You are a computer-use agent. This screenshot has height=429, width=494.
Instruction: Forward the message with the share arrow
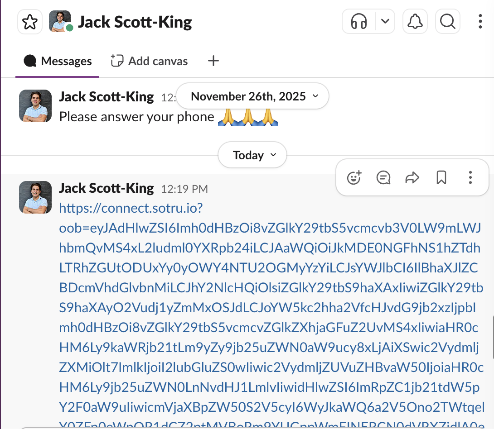pyautogui.click(x=412, y=178)
